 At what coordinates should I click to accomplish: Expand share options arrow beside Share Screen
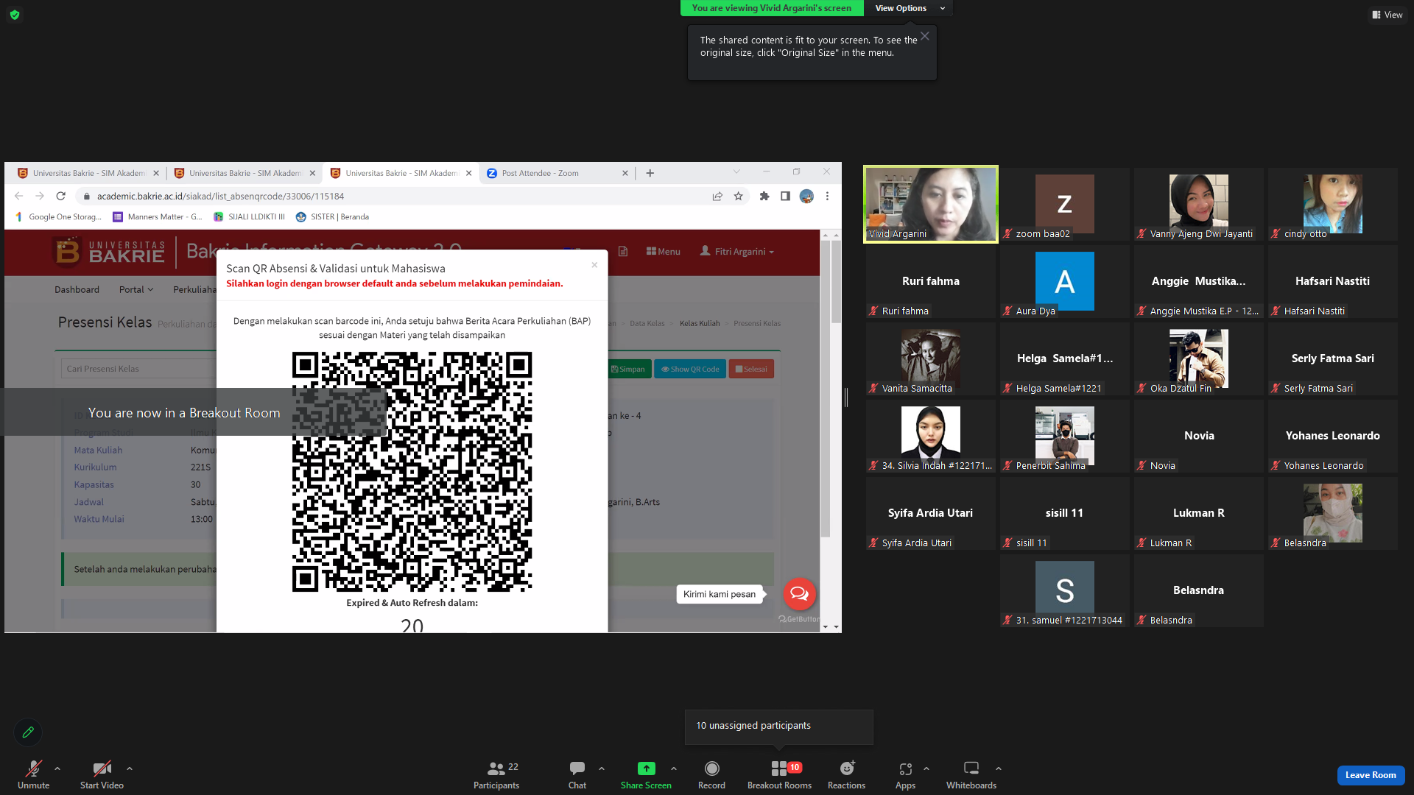[674, 768]
